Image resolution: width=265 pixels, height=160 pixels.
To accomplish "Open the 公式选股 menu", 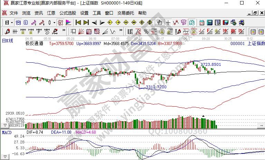I will (x=68, y=13).
